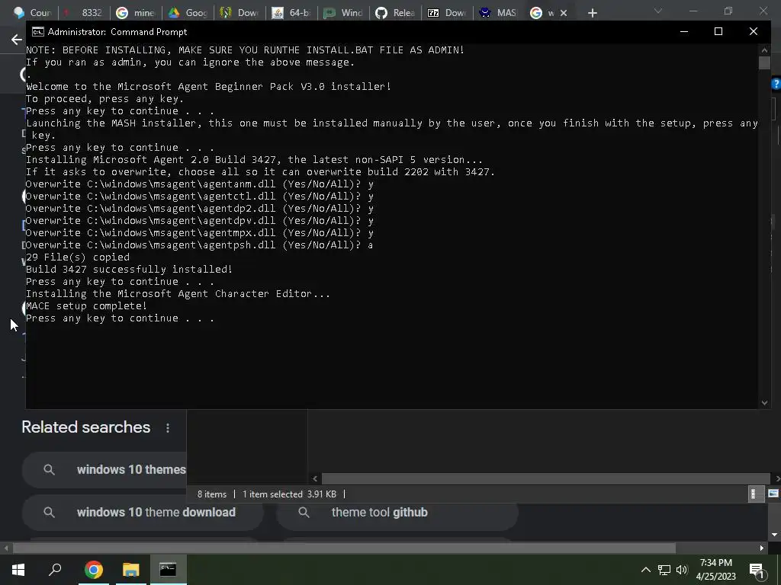Minimize the Command Prompt window
The width and height of the screenshot is (781, 585).
pos(684,31)
